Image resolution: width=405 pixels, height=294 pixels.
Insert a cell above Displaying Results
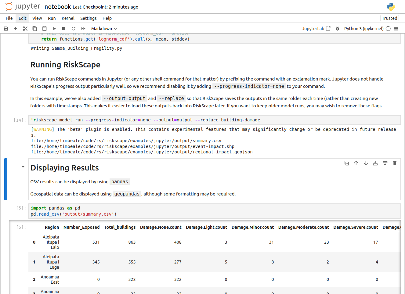(375, 163)
